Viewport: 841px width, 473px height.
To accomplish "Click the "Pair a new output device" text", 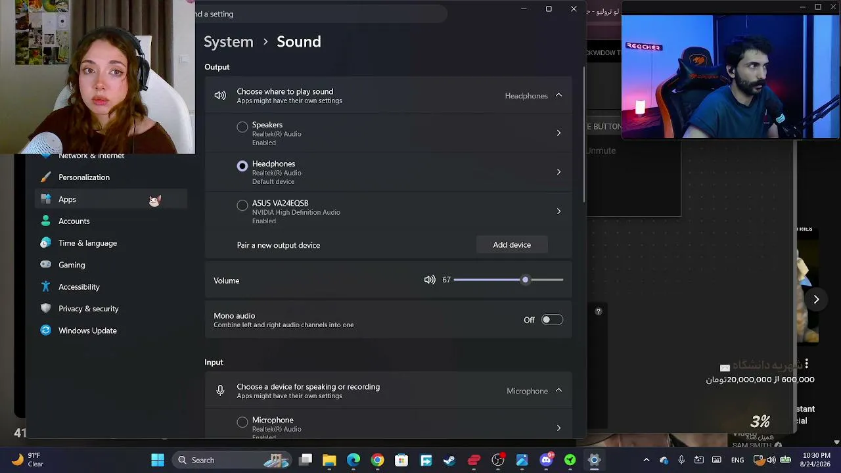I will (279, 245).
